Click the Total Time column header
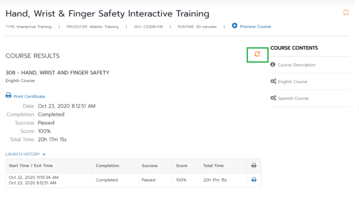Viewport: 359px width, 199px height. tap(213, 166)
